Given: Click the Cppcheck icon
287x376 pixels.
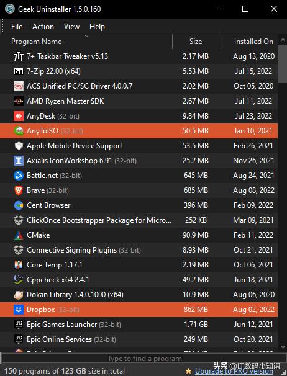Looking at the screenshot, I should pyautogui.click(x=19, y=280).
